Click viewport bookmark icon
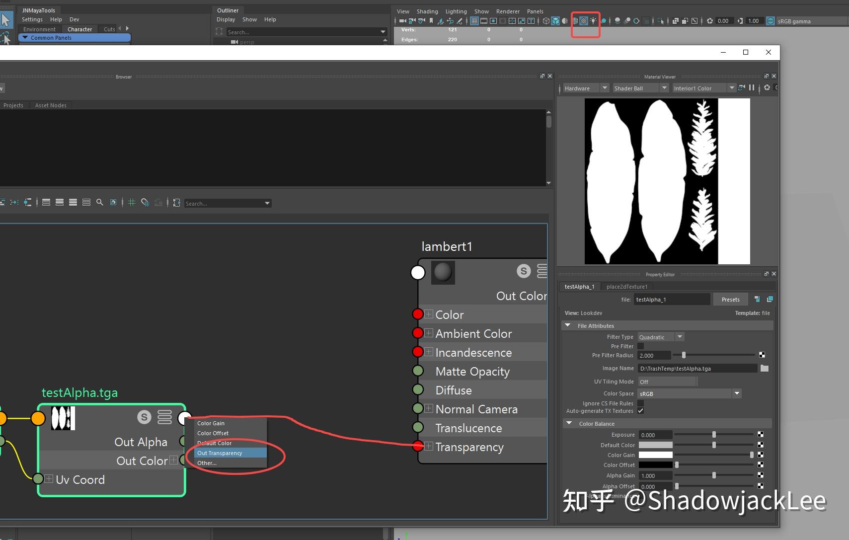849x540 pixels. pos(431,21)
